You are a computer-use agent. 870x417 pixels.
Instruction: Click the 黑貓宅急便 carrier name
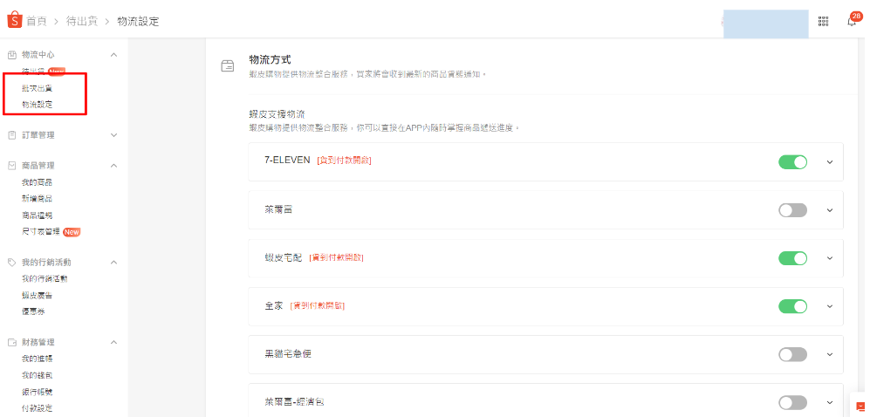pos(288,354)
